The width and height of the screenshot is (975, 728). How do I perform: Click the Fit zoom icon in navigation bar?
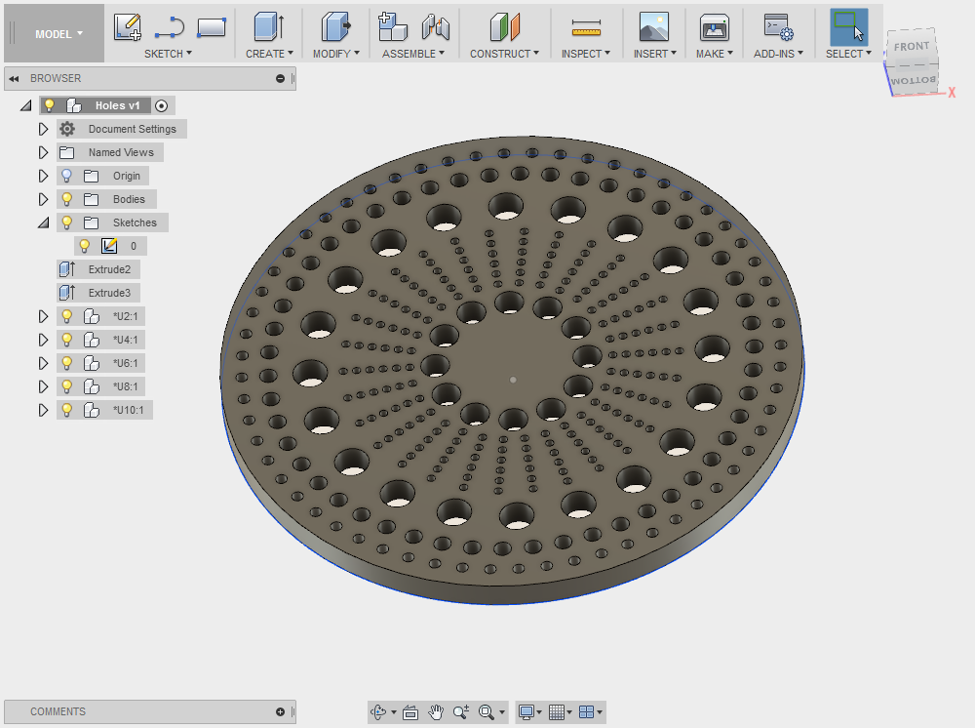(x=487, y=712)
